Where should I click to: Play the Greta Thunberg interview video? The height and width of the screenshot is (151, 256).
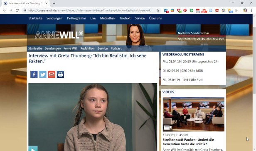point(33,149)
